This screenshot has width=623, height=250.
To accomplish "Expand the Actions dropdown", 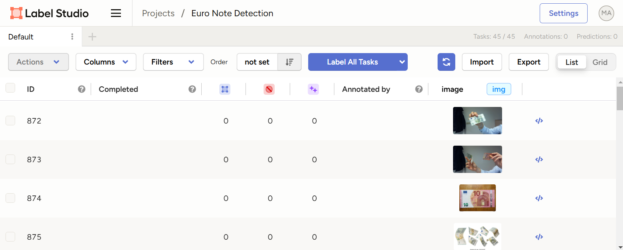I will 38,62.
